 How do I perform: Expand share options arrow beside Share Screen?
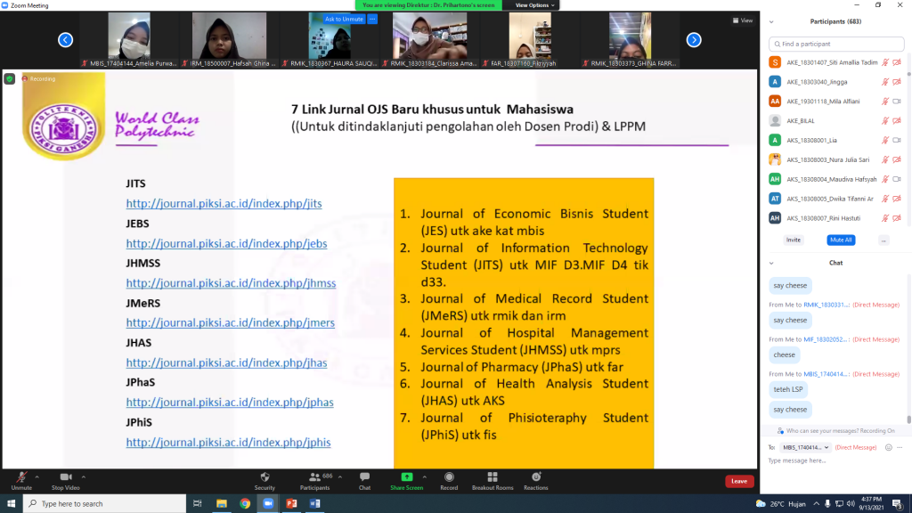point(425,477)
